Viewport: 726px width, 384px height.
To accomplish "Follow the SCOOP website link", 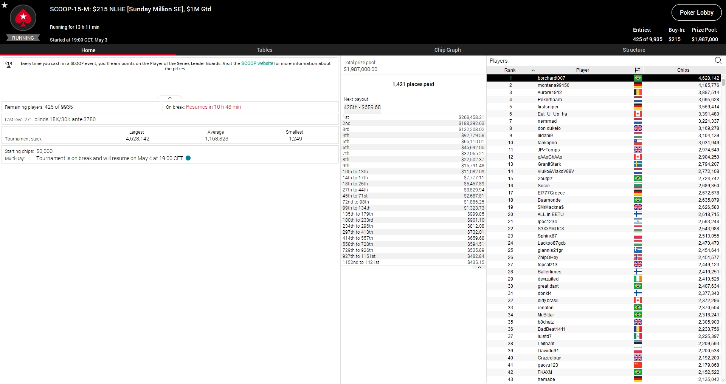I will [x=257, y=63].
